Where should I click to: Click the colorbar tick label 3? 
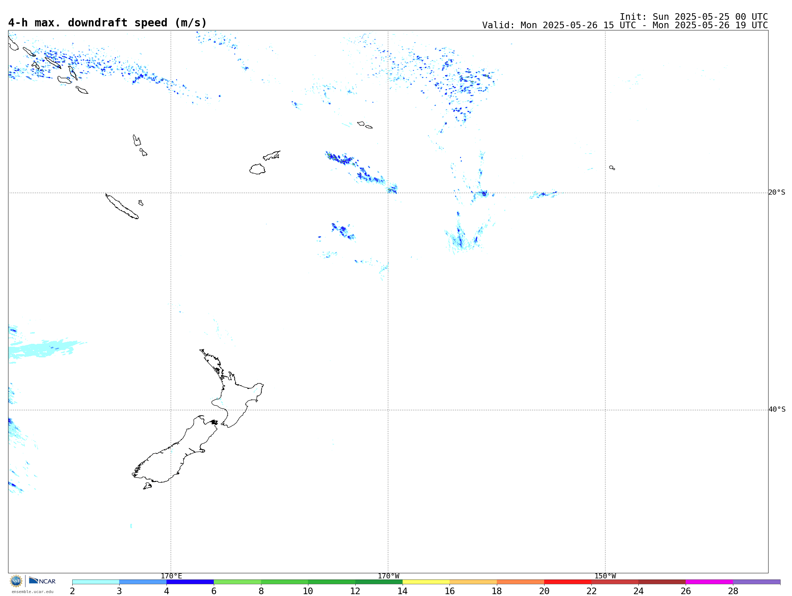pyautogui.click(x=119, y=591)
